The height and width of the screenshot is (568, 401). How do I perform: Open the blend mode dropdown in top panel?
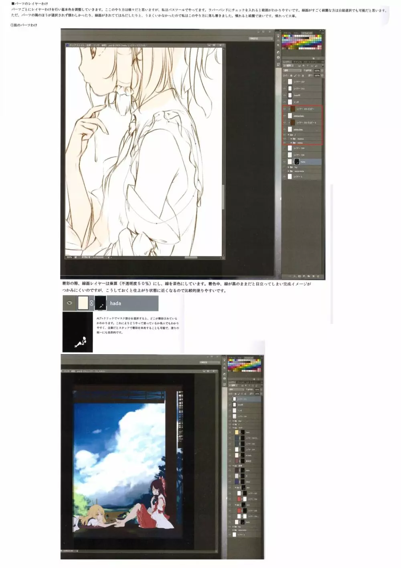292,71
